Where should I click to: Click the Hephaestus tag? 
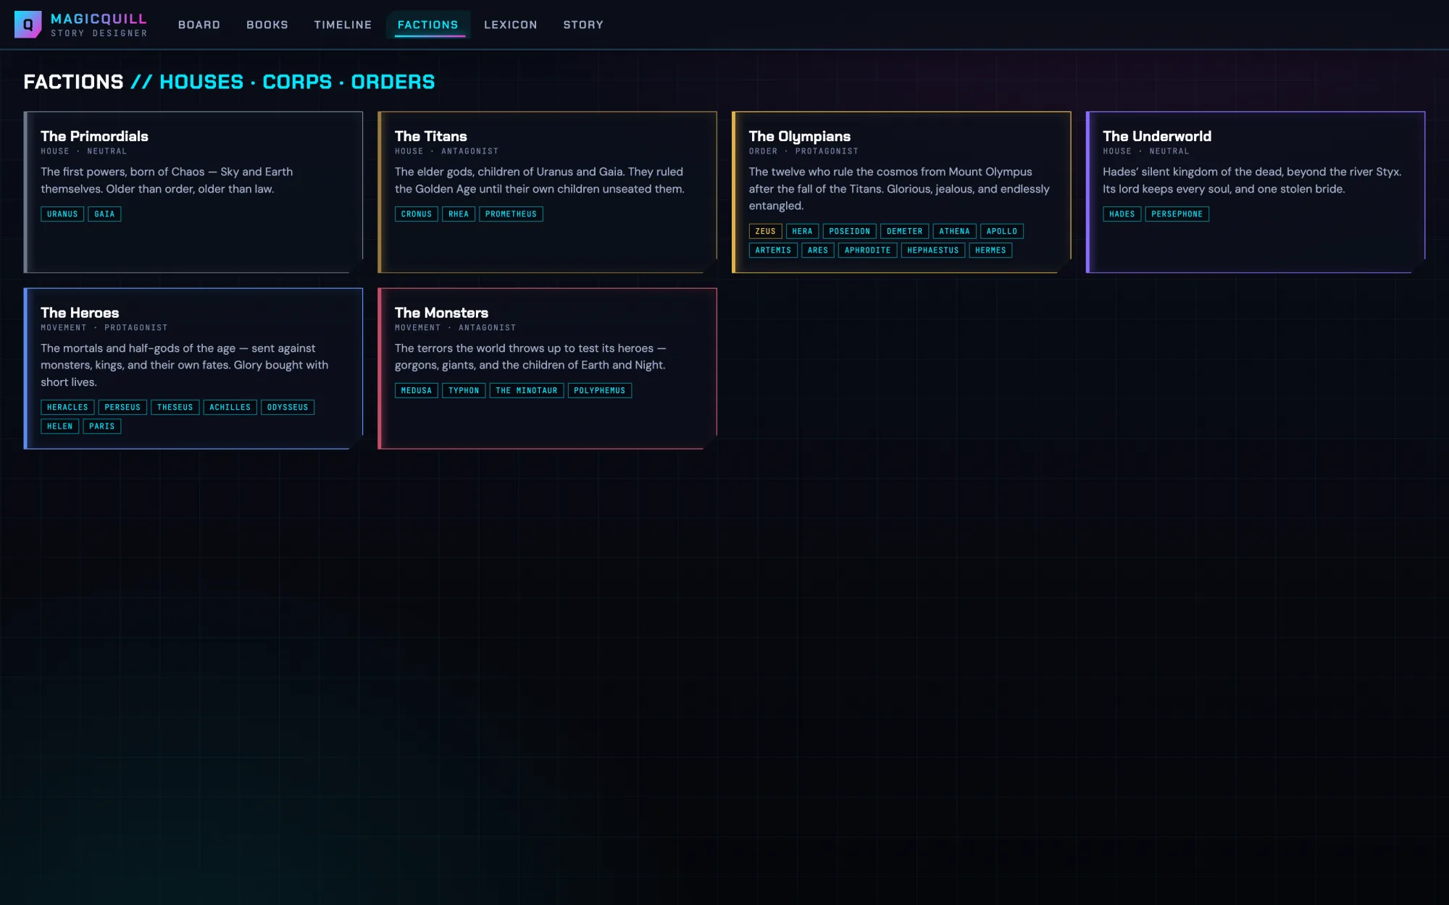pos(933,251)
